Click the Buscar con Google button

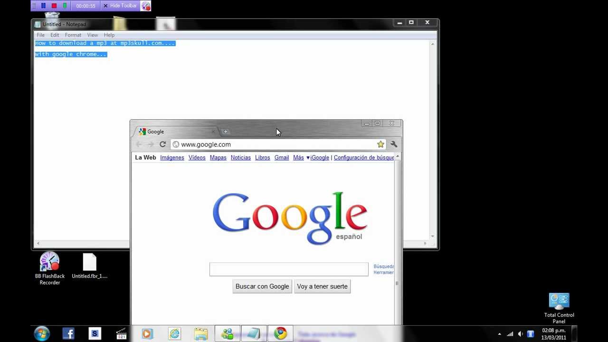(x=262, y=286)
